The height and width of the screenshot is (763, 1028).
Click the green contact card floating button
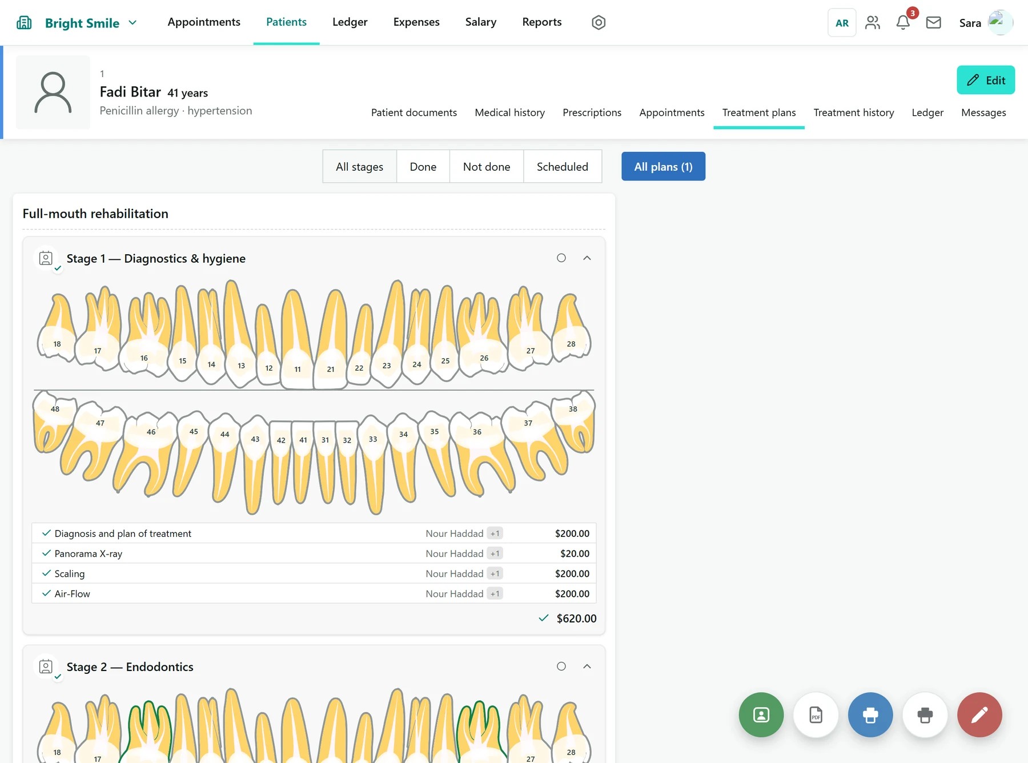pos(761,715)
